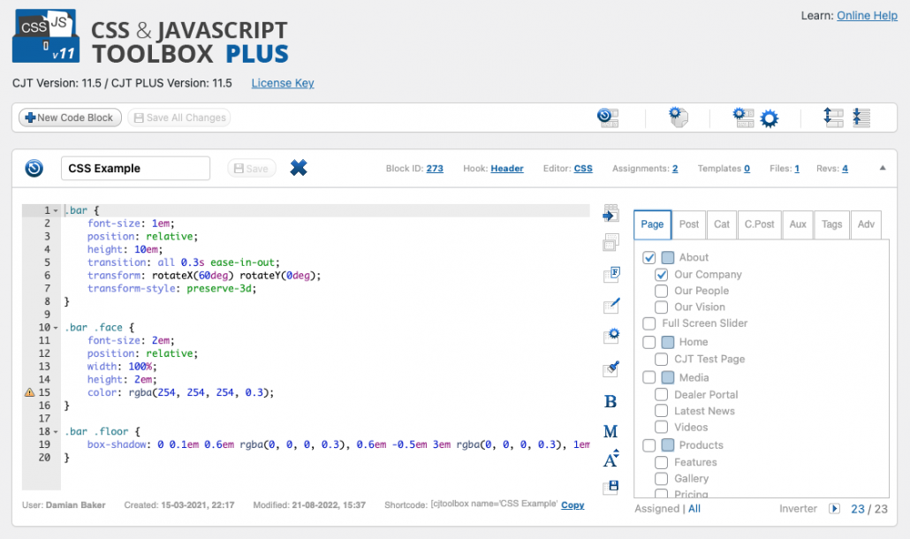Click the New Code Block button

pos(70,118)
